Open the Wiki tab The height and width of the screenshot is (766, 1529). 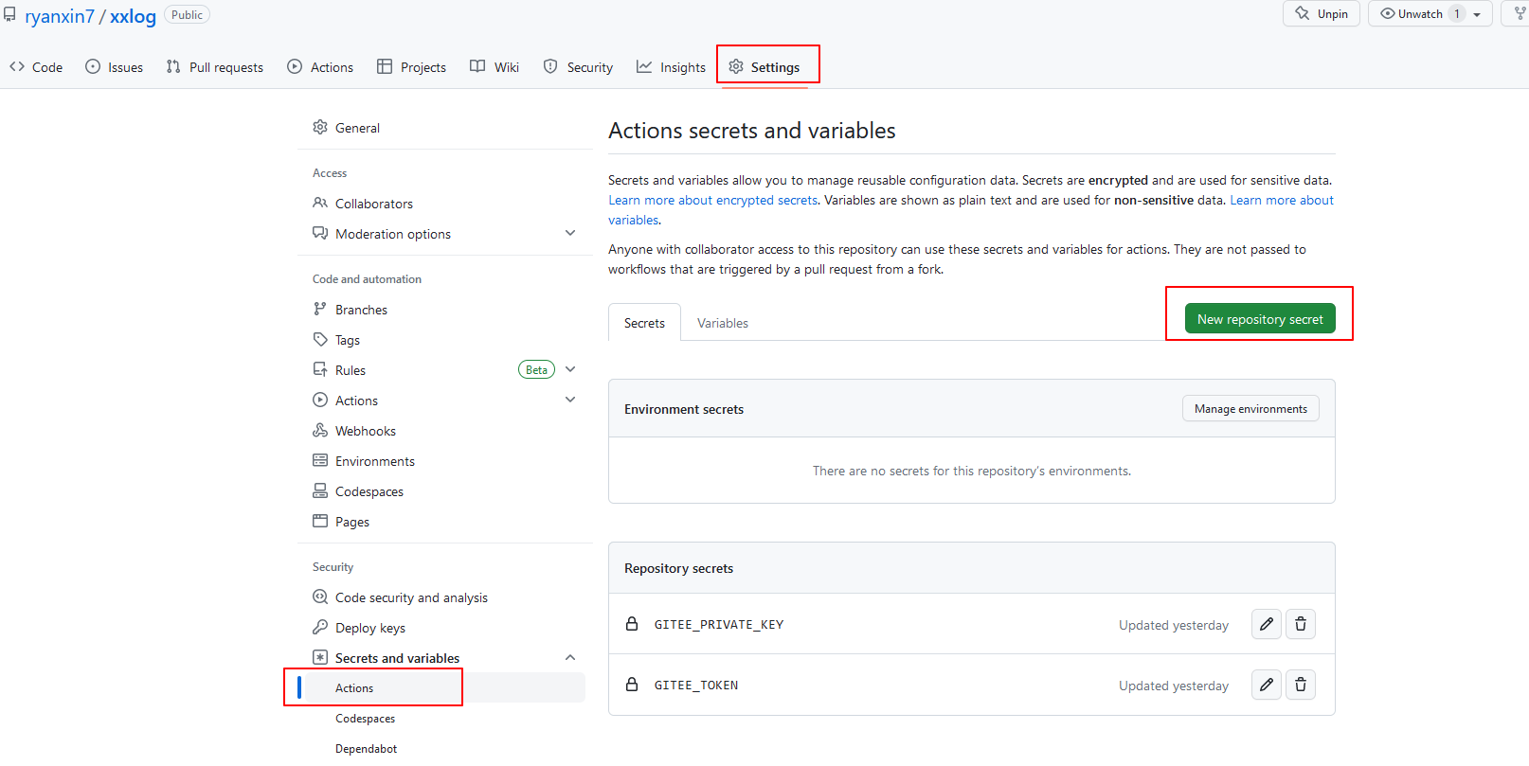click(495, 67)
